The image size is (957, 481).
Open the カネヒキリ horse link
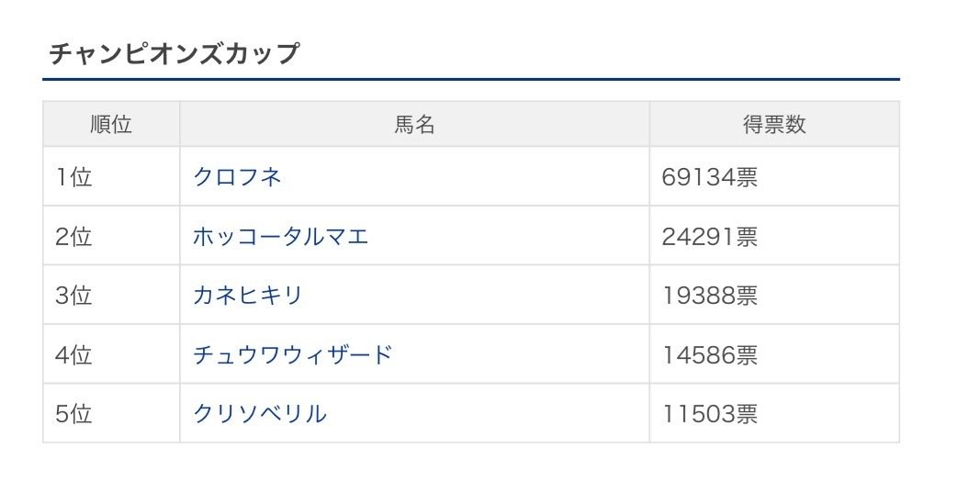[248, 295]
